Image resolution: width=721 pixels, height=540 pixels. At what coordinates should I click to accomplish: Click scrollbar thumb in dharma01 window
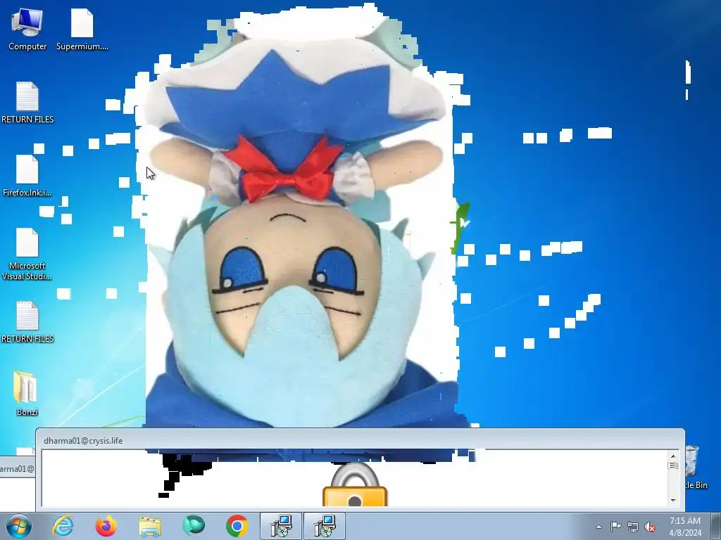[673, 465]
